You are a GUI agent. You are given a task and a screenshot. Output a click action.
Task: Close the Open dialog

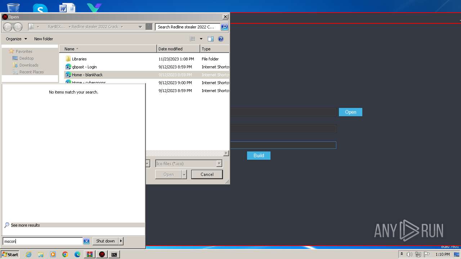click(225, 17)
